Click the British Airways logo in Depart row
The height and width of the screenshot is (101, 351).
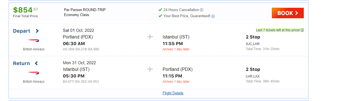tap(34, 41)
